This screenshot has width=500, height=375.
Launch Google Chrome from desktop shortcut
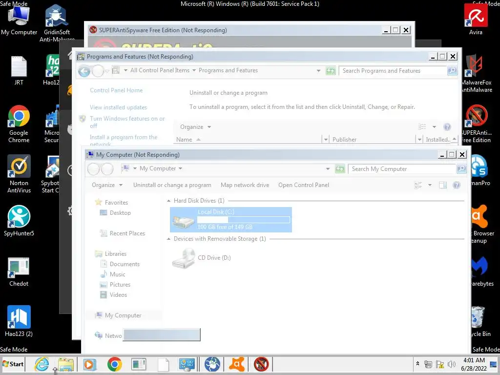click(19, 124)
